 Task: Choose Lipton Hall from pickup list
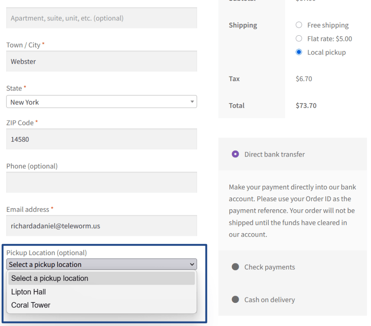click(x=29, y=292)
